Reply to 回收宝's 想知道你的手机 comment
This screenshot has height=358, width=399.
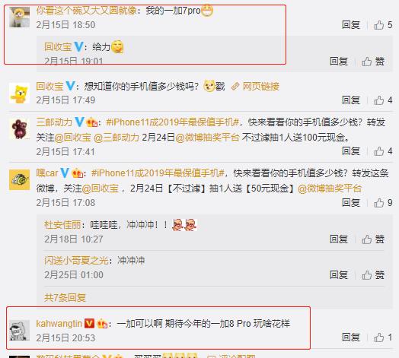(x=351, y=100)
